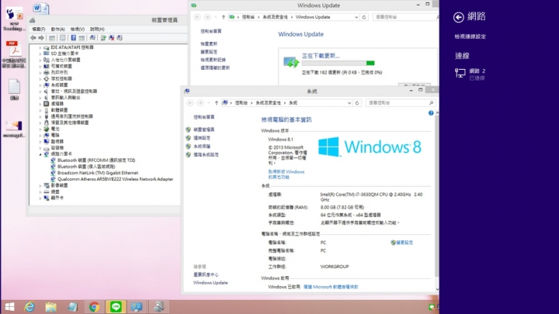Click 變更設定 next to computer name

pos(404,243)
